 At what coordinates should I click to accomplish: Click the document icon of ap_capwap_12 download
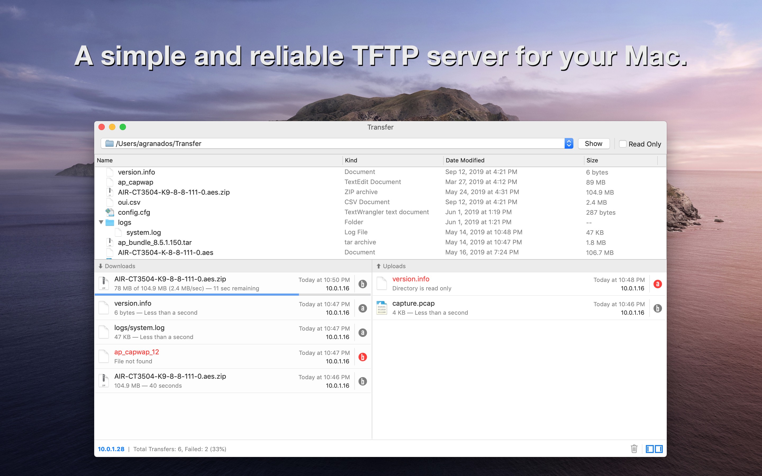[104, 356]
